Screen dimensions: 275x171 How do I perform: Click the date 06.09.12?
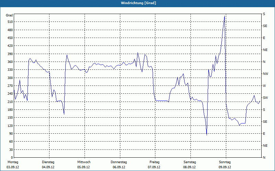pos(119,167)
